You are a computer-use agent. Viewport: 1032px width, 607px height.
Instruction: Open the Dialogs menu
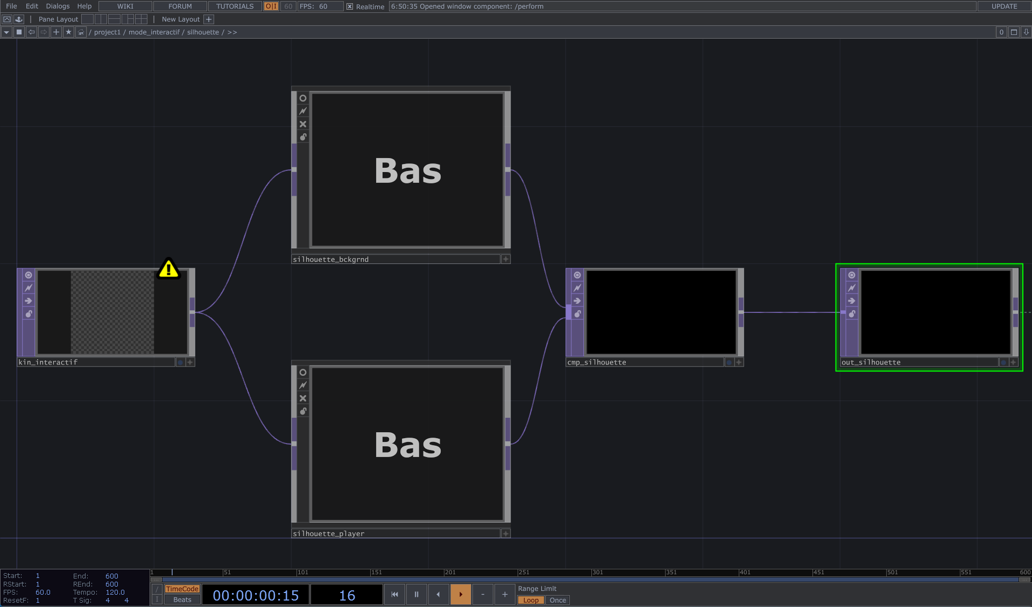(58, 6)
